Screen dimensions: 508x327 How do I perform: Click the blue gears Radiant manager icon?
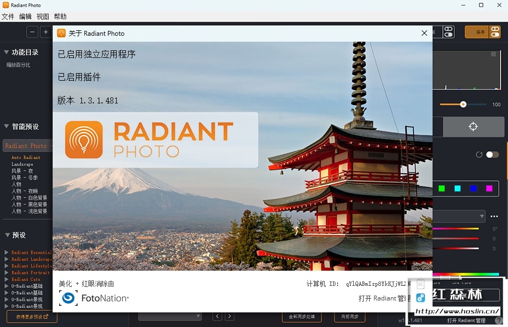pos(421,298)
